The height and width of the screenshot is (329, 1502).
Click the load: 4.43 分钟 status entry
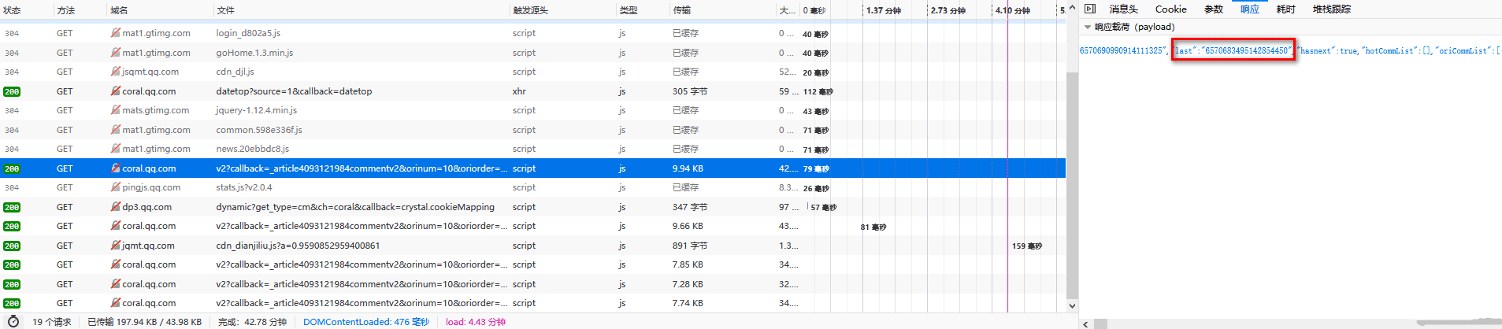(476, 322)
